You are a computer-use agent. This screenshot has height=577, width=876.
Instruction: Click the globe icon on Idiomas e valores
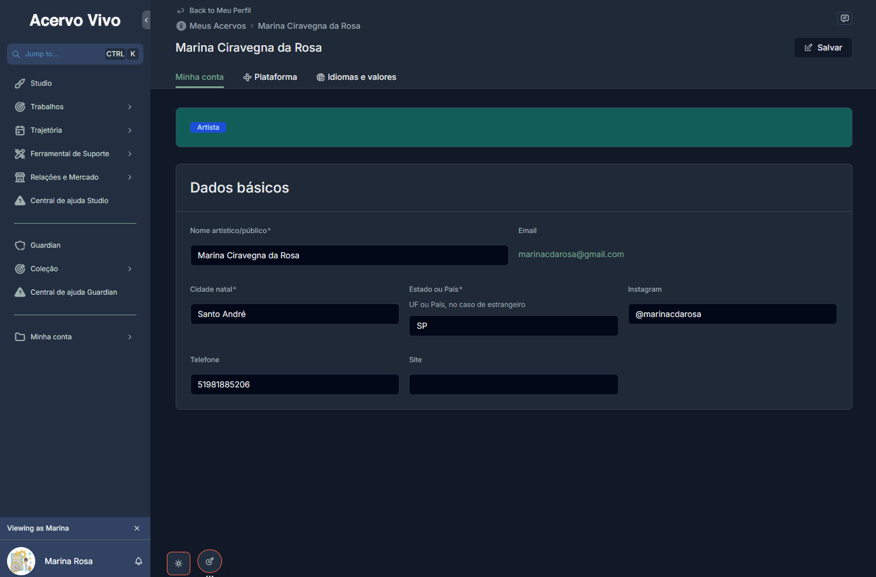pyautogui.click(x=321, y=77)
